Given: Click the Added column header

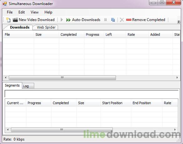Looking at the screenshot, I should click(x=160, y=35).
